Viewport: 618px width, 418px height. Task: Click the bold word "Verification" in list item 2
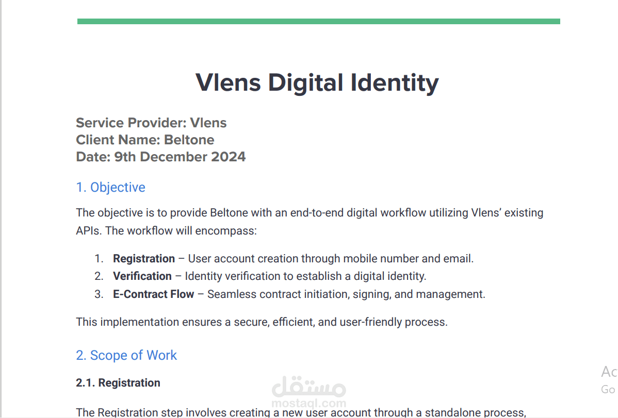[x=142, y=276]
